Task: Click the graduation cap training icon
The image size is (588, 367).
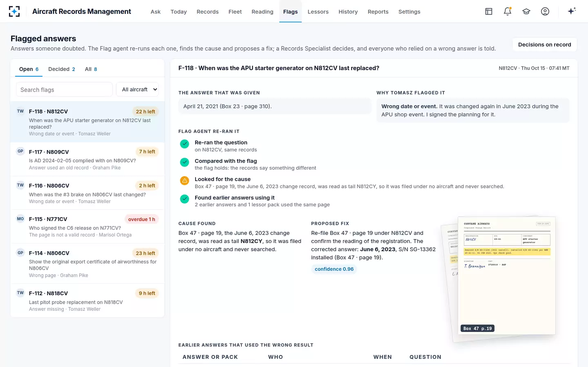Action: 526,11
